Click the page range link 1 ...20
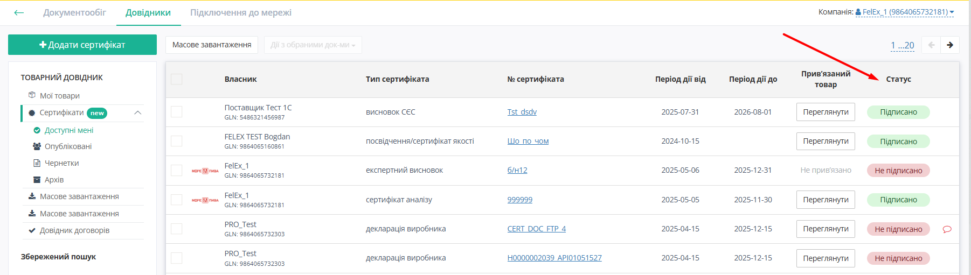Screen dimensions: 971x275 coord(903,45)
